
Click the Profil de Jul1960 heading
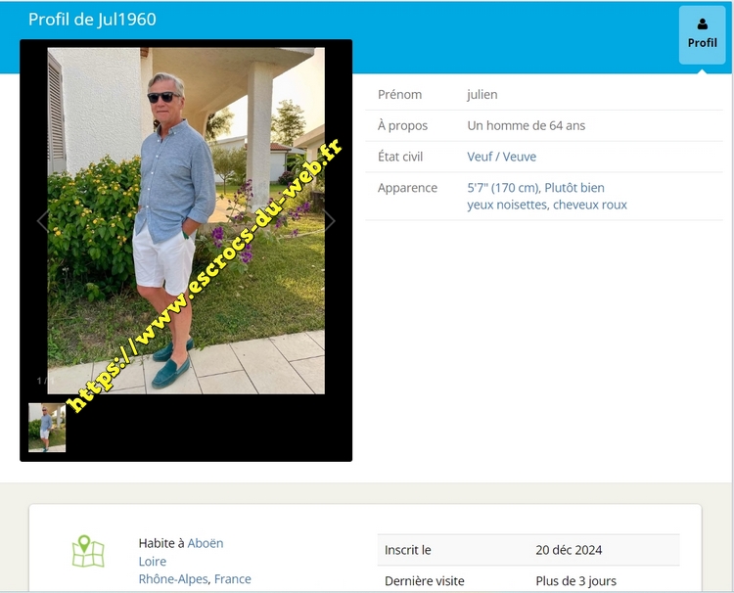tap(92, 20)
